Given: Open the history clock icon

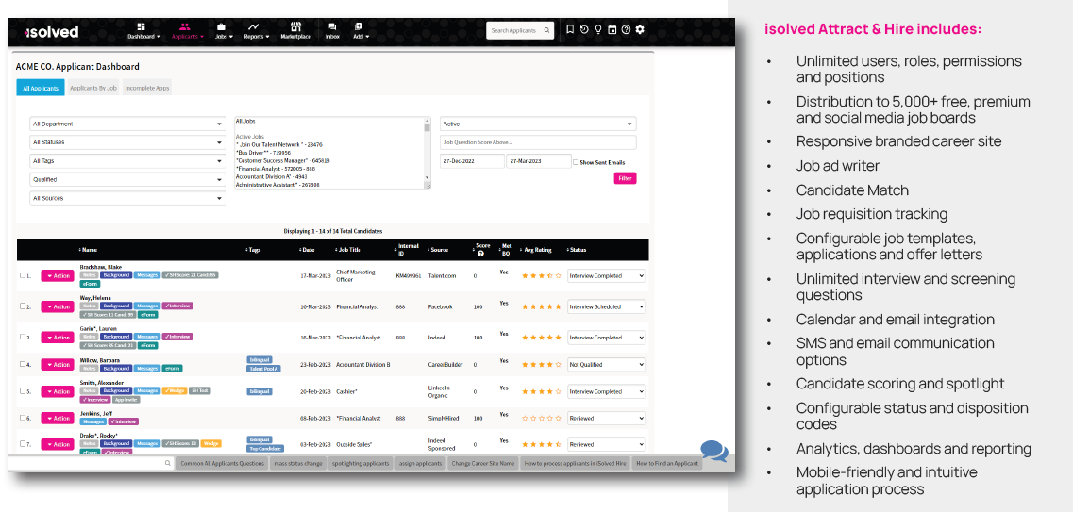Looking at the screenshot, I should point(584,29).
